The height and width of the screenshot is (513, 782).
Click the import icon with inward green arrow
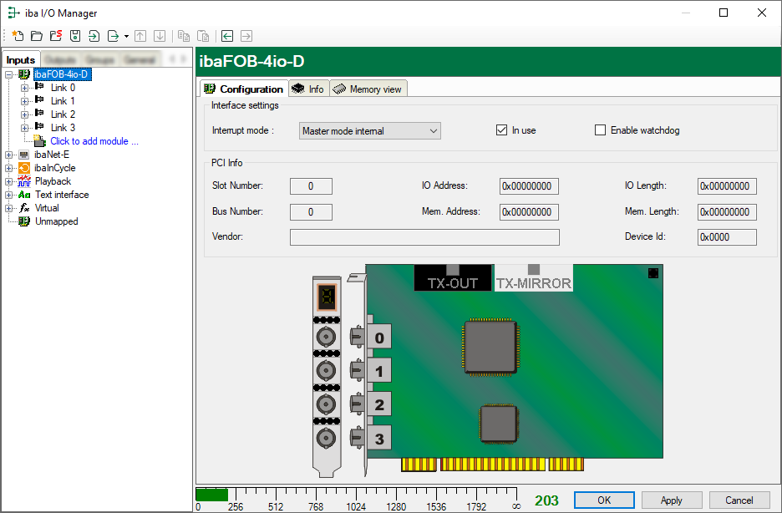tap(94, 36)
